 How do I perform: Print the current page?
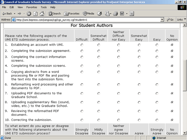(x=115, y=14)
